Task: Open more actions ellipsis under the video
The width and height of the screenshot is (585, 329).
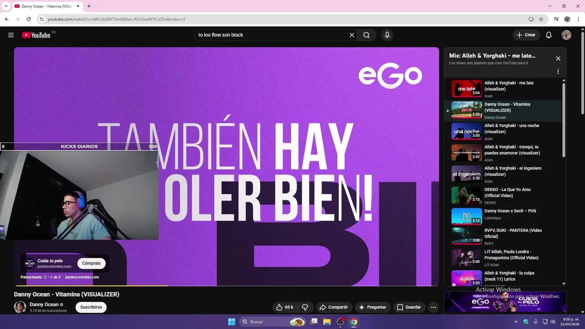Action: pyautogui.click(x=434, y=307)
